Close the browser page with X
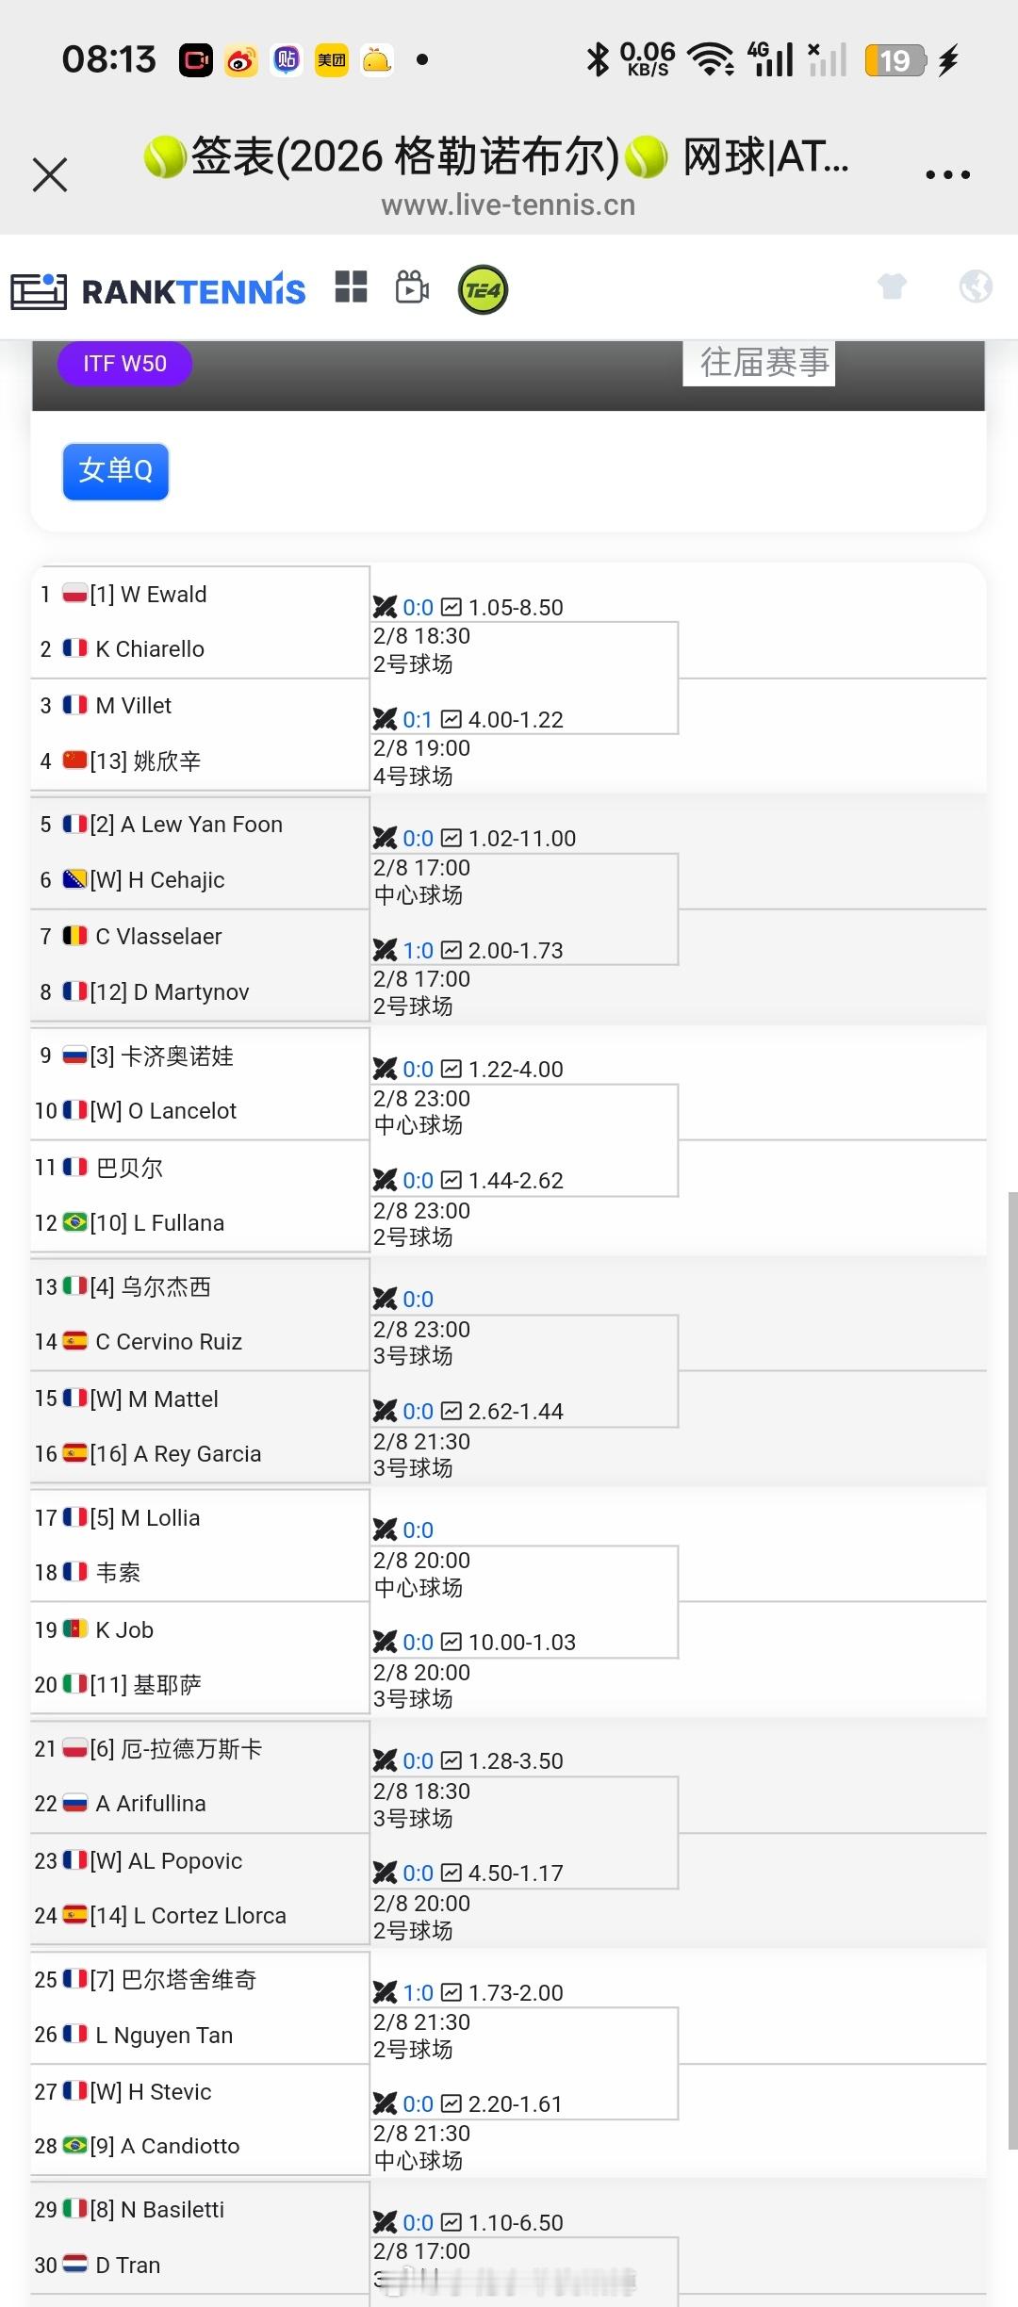 coord(50,174)
